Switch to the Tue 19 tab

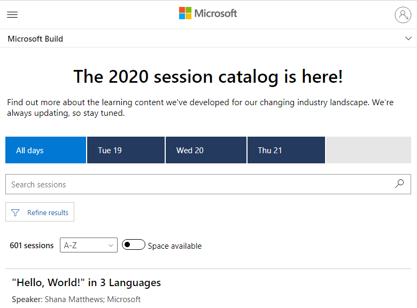click(x=126, y=150)
